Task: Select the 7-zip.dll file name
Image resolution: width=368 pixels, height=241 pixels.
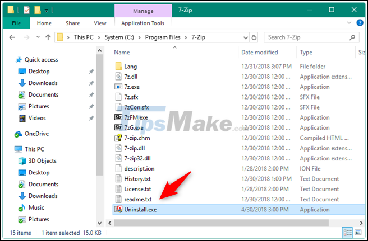Action: [135, 148]
